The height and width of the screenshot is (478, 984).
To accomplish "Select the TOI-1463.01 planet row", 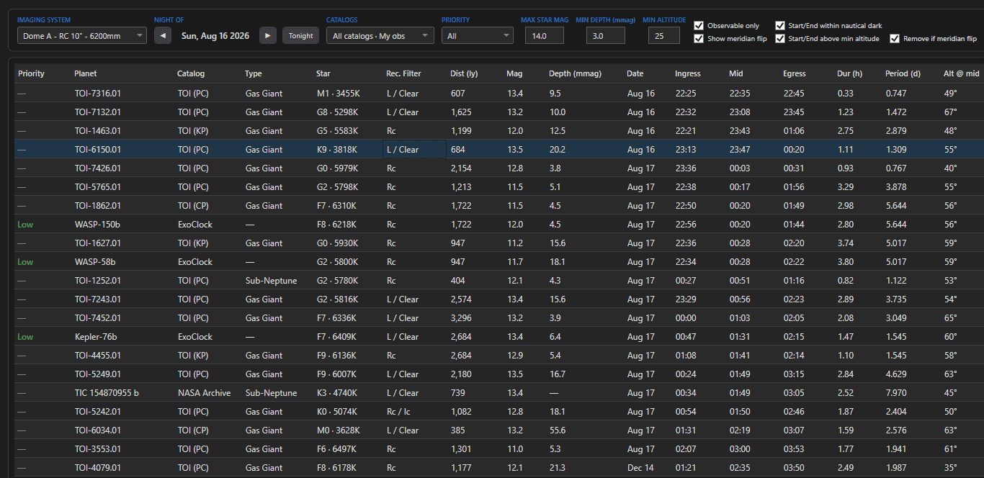I will [499, 131].
